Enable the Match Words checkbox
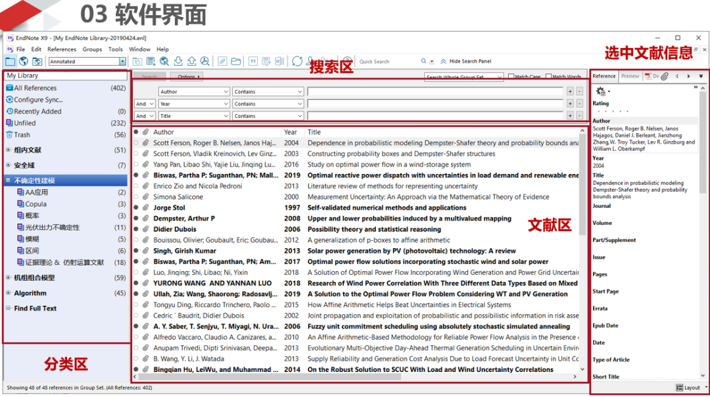 549,76
